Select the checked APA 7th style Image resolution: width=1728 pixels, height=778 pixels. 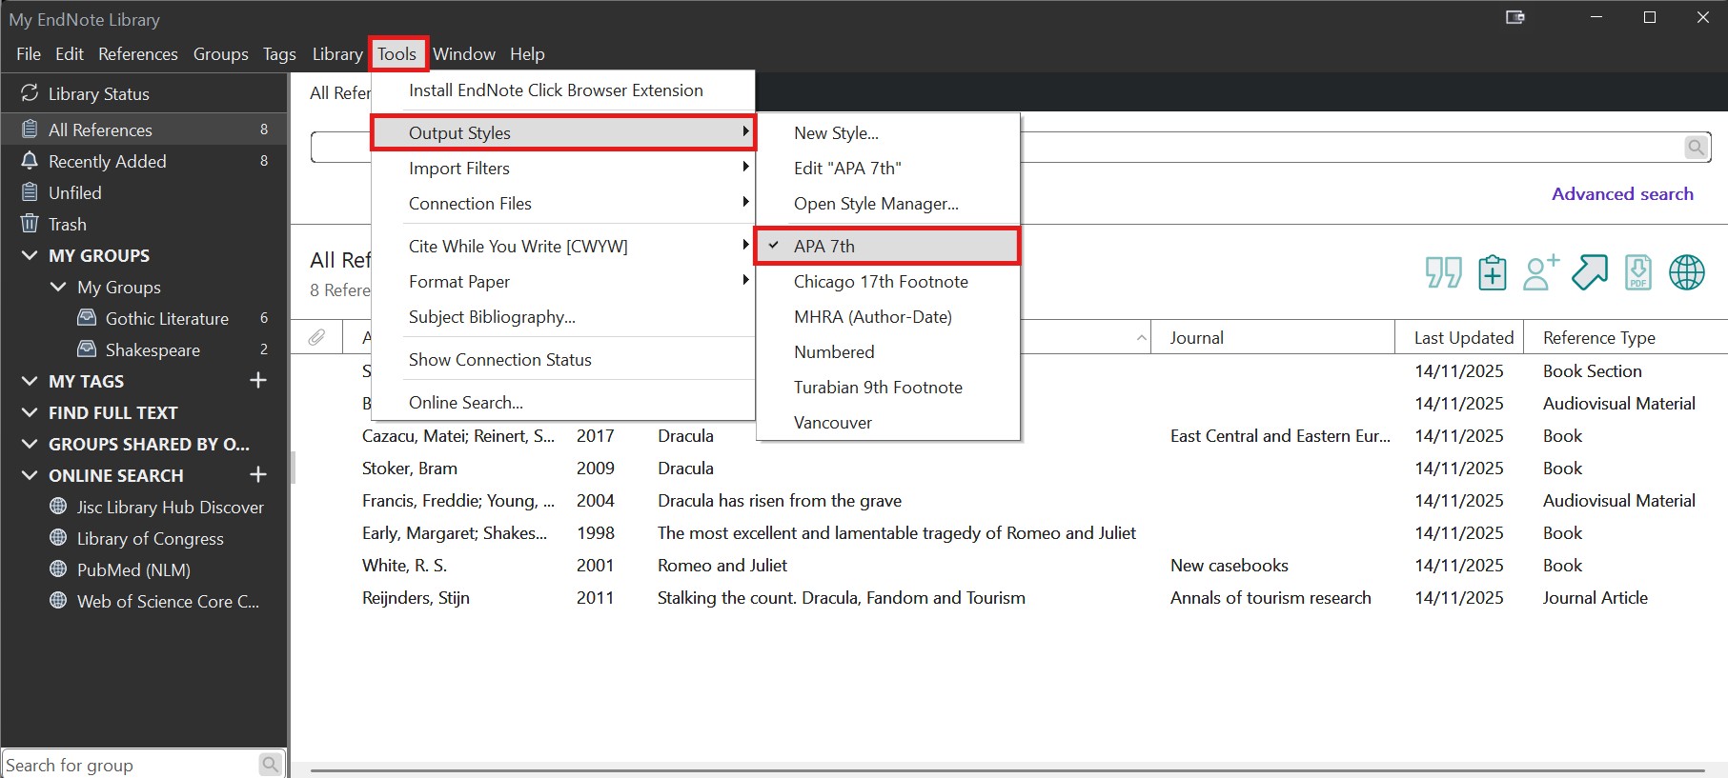click(887, 246)
